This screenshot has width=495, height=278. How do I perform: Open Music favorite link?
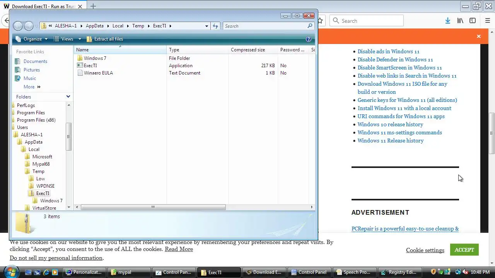(x=29, y=78)
